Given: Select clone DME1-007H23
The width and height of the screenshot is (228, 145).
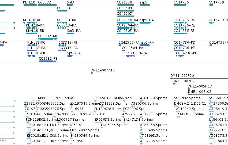Looking at the screenshot, I should point(200,84).
